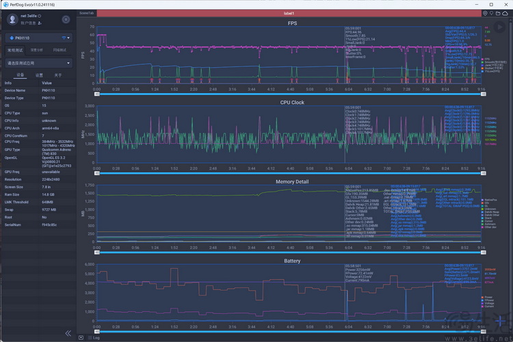The width and height of the screenshot is (513, 342).
Task: Select the 设置 tab
Action: [39, 75]
